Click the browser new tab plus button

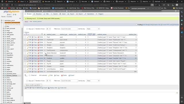click(165, 1)
